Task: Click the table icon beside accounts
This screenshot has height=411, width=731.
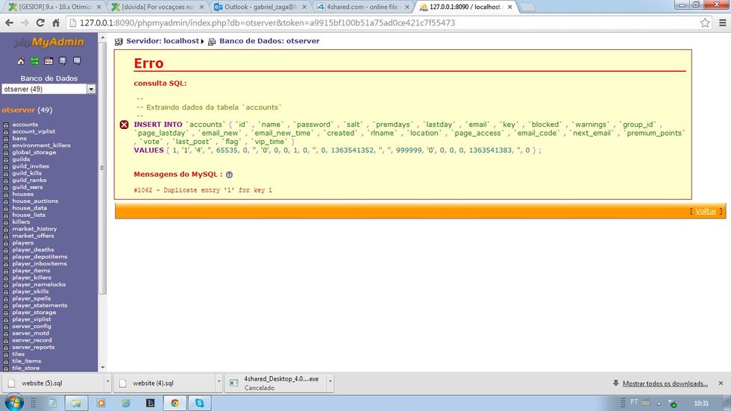Action: click(x=6, y=125)
